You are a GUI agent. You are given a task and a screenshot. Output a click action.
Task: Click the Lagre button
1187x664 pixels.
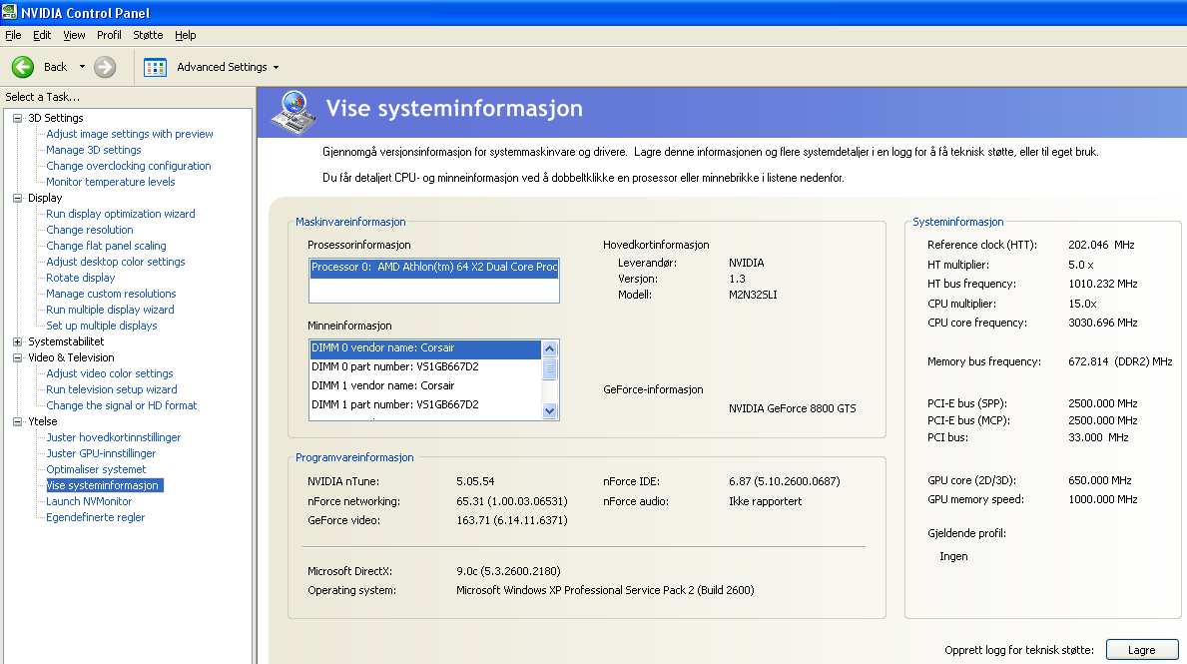coord(1142,650)
